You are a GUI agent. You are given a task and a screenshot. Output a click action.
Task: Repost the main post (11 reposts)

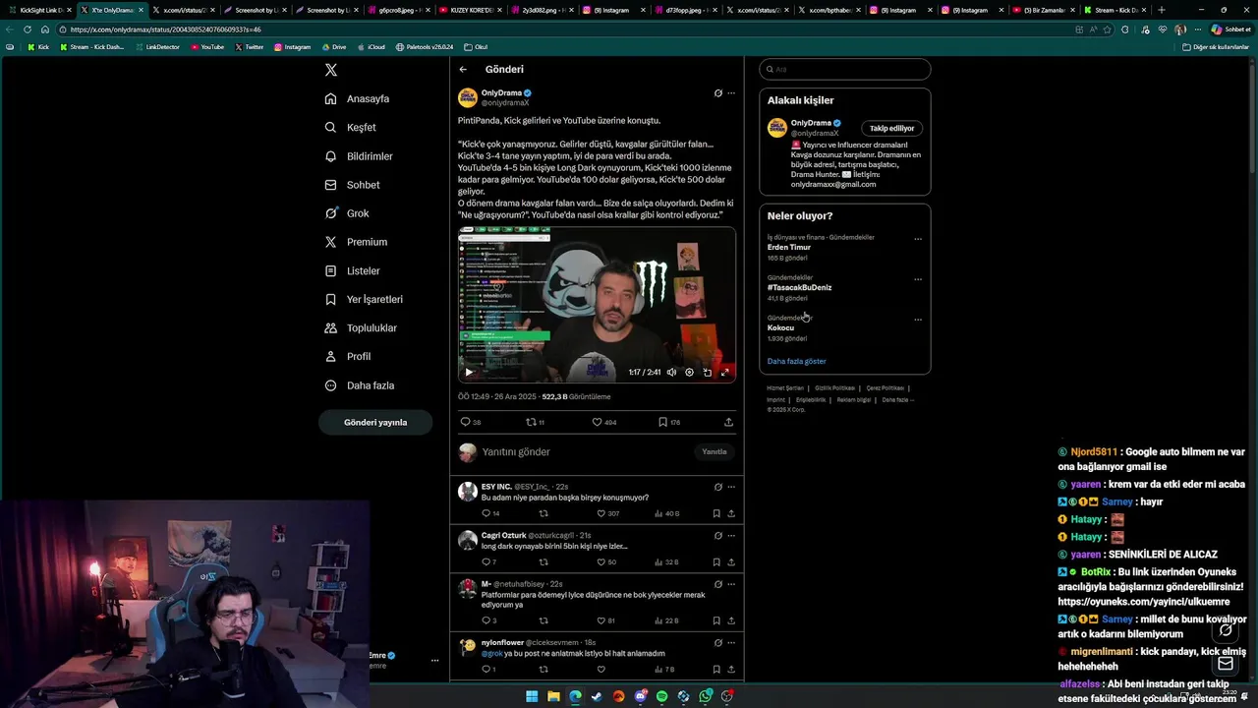click(536, 422)
